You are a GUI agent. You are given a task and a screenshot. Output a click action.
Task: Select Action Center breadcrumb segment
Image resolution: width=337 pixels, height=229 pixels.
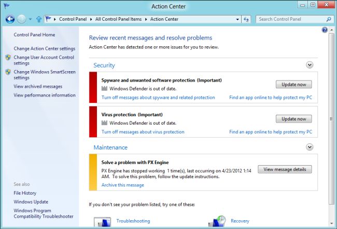(x=164, y=19)
